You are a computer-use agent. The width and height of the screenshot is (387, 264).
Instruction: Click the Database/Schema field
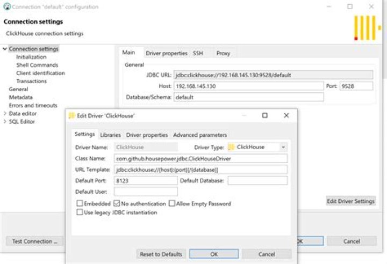[248, 97]
